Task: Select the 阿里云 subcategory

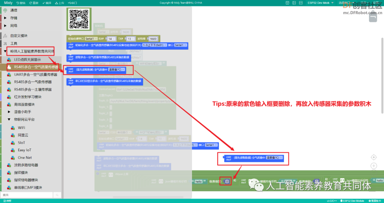Action: pyautogui.click(x=23, y=135)
